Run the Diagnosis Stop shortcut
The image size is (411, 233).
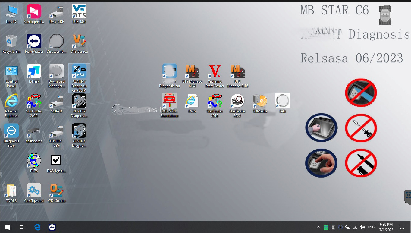(11, 136)
